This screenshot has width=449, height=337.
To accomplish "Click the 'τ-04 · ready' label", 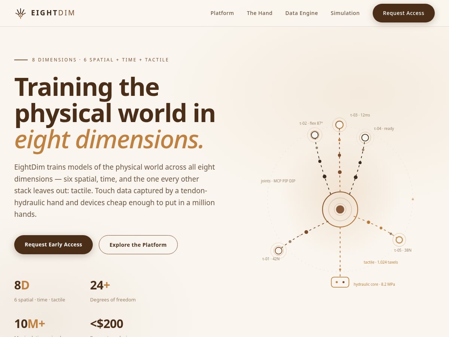I will tap(384, 128).
